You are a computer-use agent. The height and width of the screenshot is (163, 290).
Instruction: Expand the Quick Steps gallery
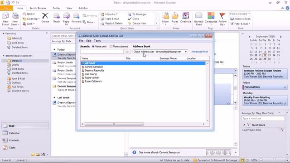156,24
